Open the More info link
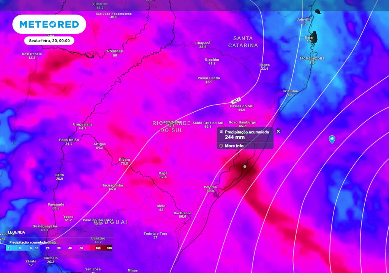The width and height of the screenshot is (389, 273). (x=234, y=146)
